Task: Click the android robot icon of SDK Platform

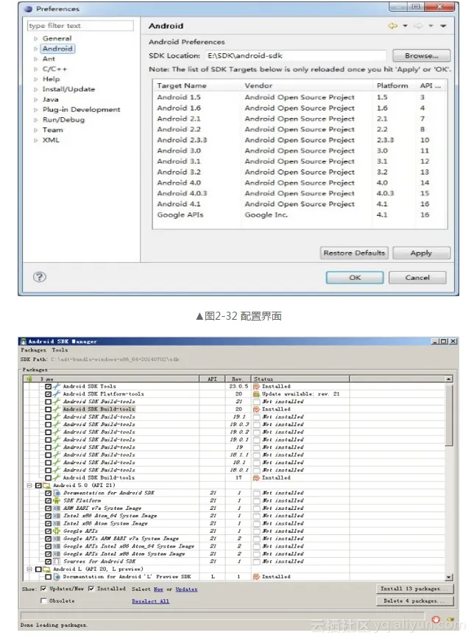Action: tap(57, 500)
